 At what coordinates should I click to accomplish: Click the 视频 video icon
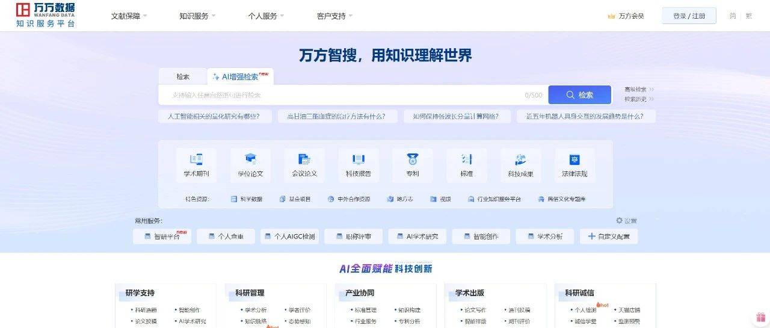(x=433, y=199)
